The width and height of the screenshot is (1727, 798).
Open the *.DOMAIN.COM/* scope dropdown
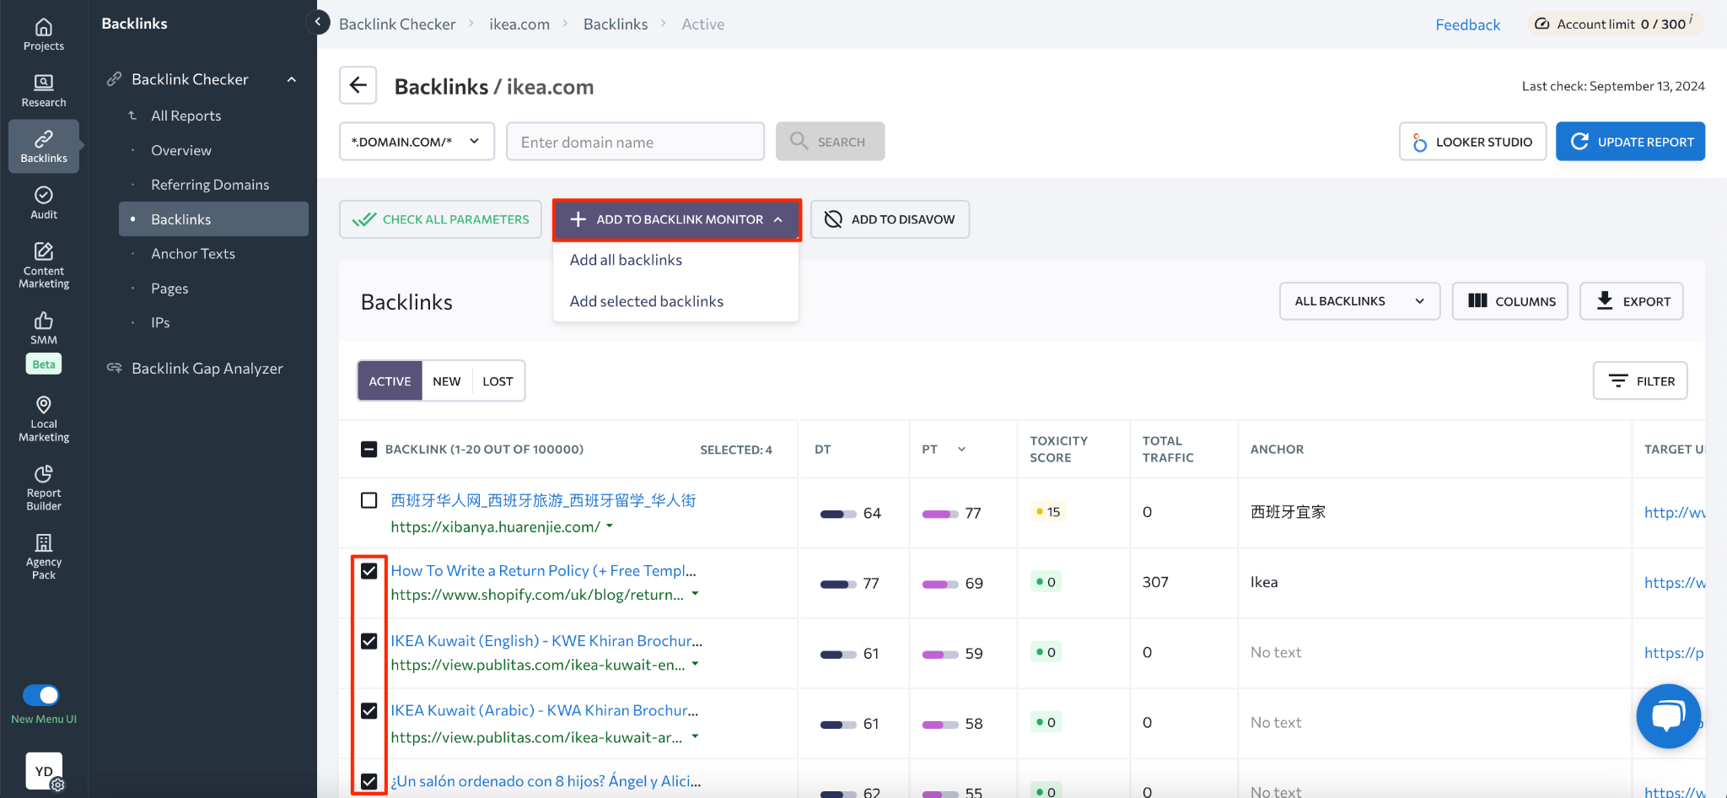(x=417, y=142)
